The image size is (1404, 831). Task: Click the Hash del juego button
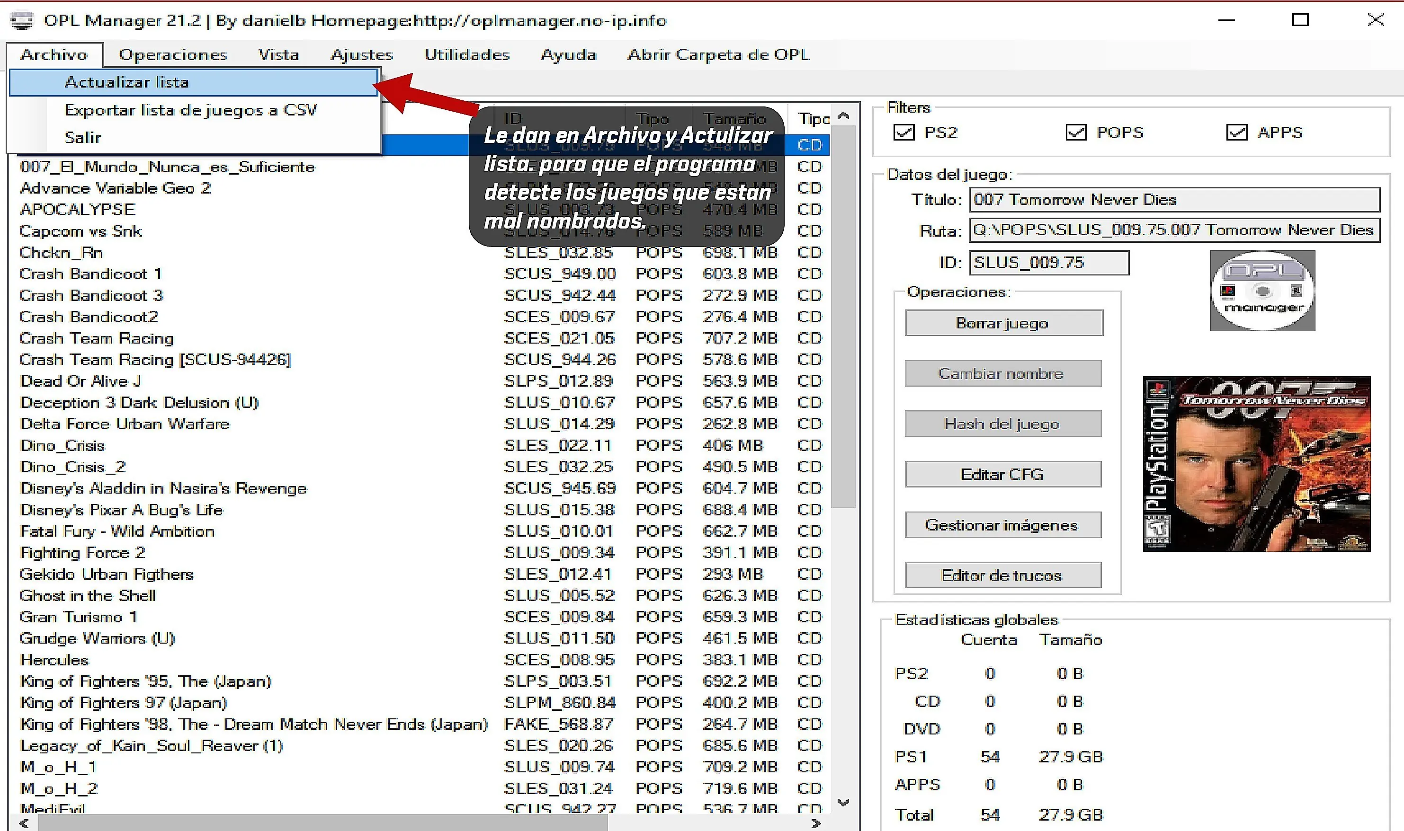1003,424
